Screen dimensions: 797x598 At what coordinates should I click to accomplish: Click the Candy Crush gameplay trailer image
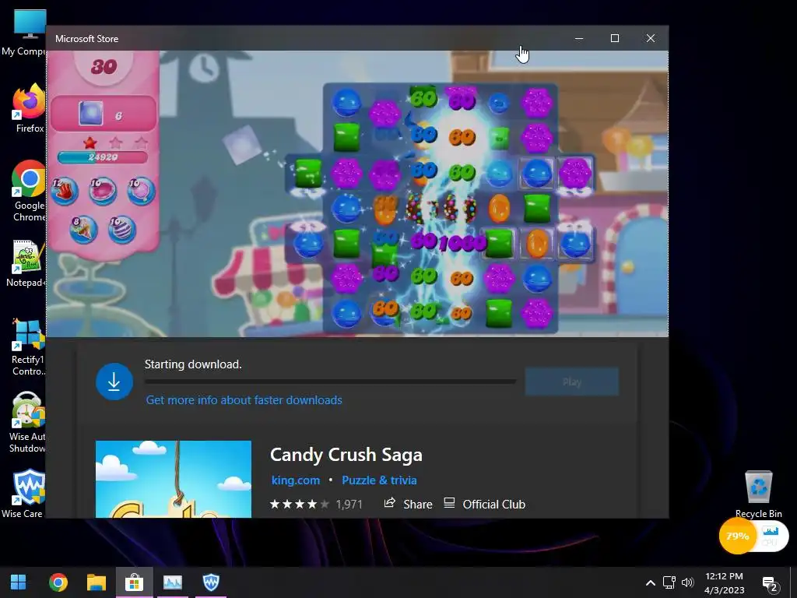pyautogui.click(x=357, y=193)
